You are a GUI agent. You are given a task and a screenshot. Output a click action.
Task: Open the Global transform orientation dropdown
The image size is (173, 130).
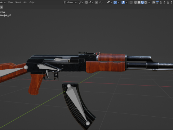point(70,2)
